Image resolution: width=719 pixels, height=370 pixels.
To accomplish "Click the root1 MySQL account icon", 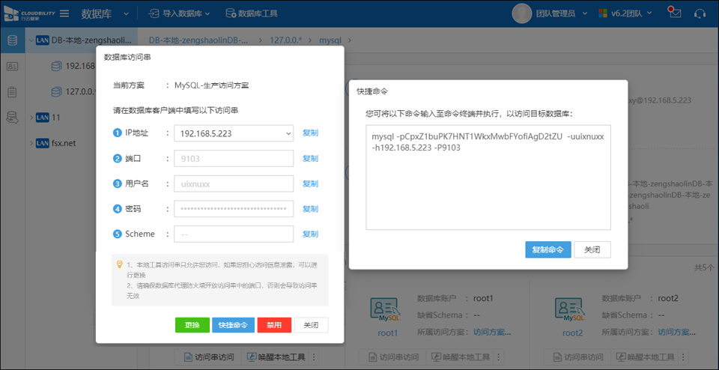I will (x=387, y=310).
